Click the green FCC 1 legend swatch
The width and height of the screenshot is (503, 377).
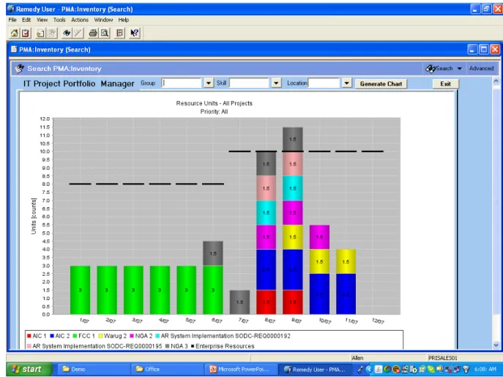(75, 336)
